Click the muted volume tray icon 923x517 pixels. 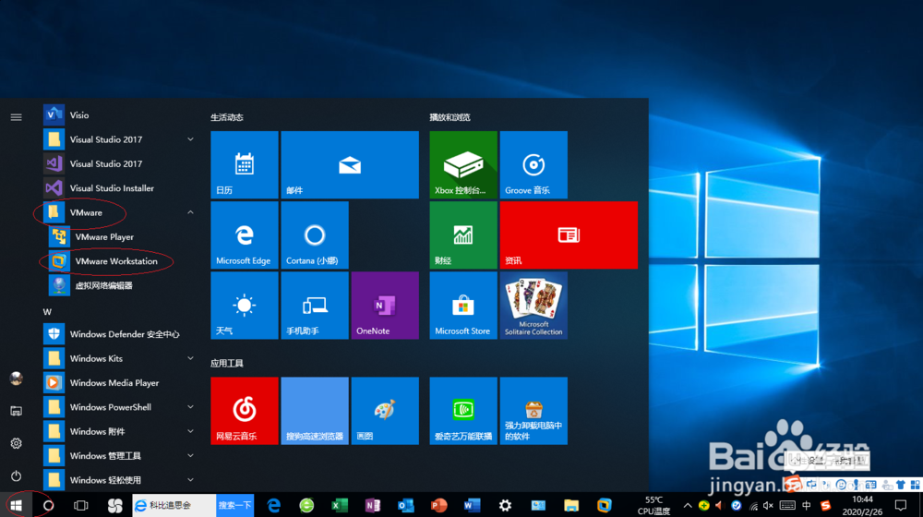(768, 505)
